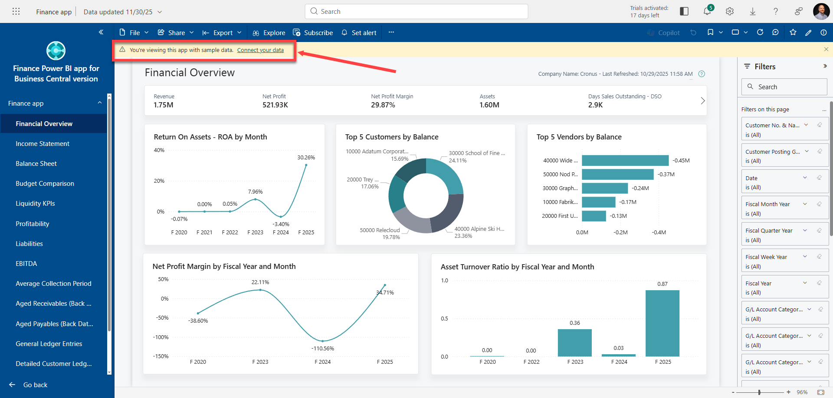Click the Connect your data link
Image resolution: width=833 pixels, height=398 pixels.
coord(260,50)
